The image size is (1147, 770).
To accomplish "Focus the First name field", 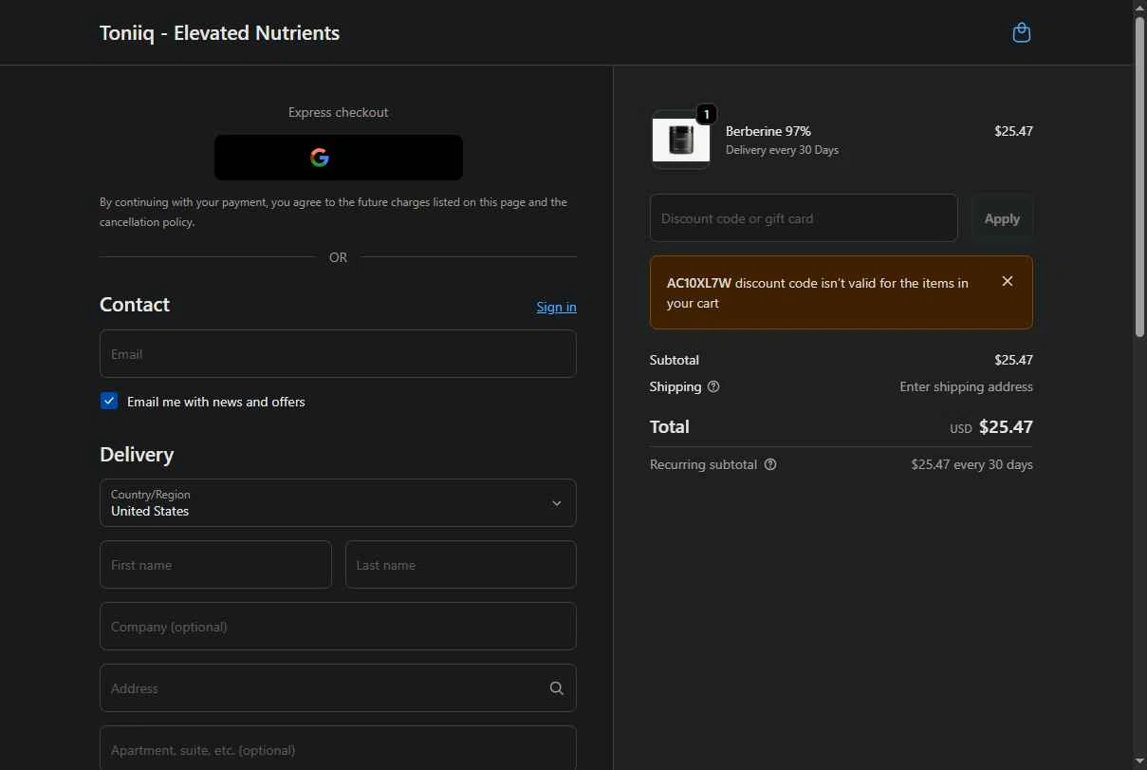I will (x=215, y=565).
